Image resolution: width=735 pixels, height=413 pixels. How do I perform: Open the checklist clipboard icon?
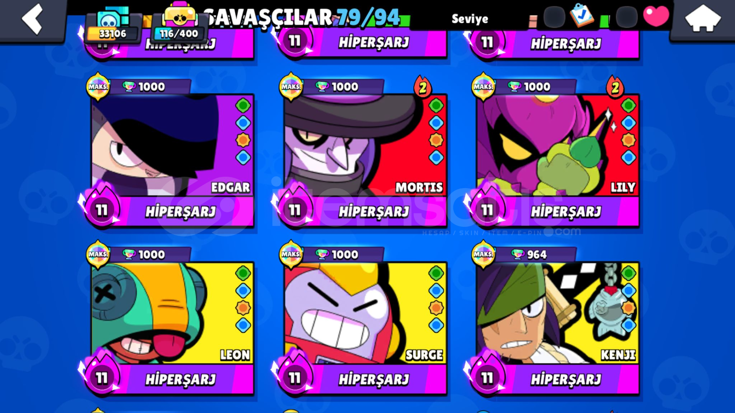(x=581, y=16)
